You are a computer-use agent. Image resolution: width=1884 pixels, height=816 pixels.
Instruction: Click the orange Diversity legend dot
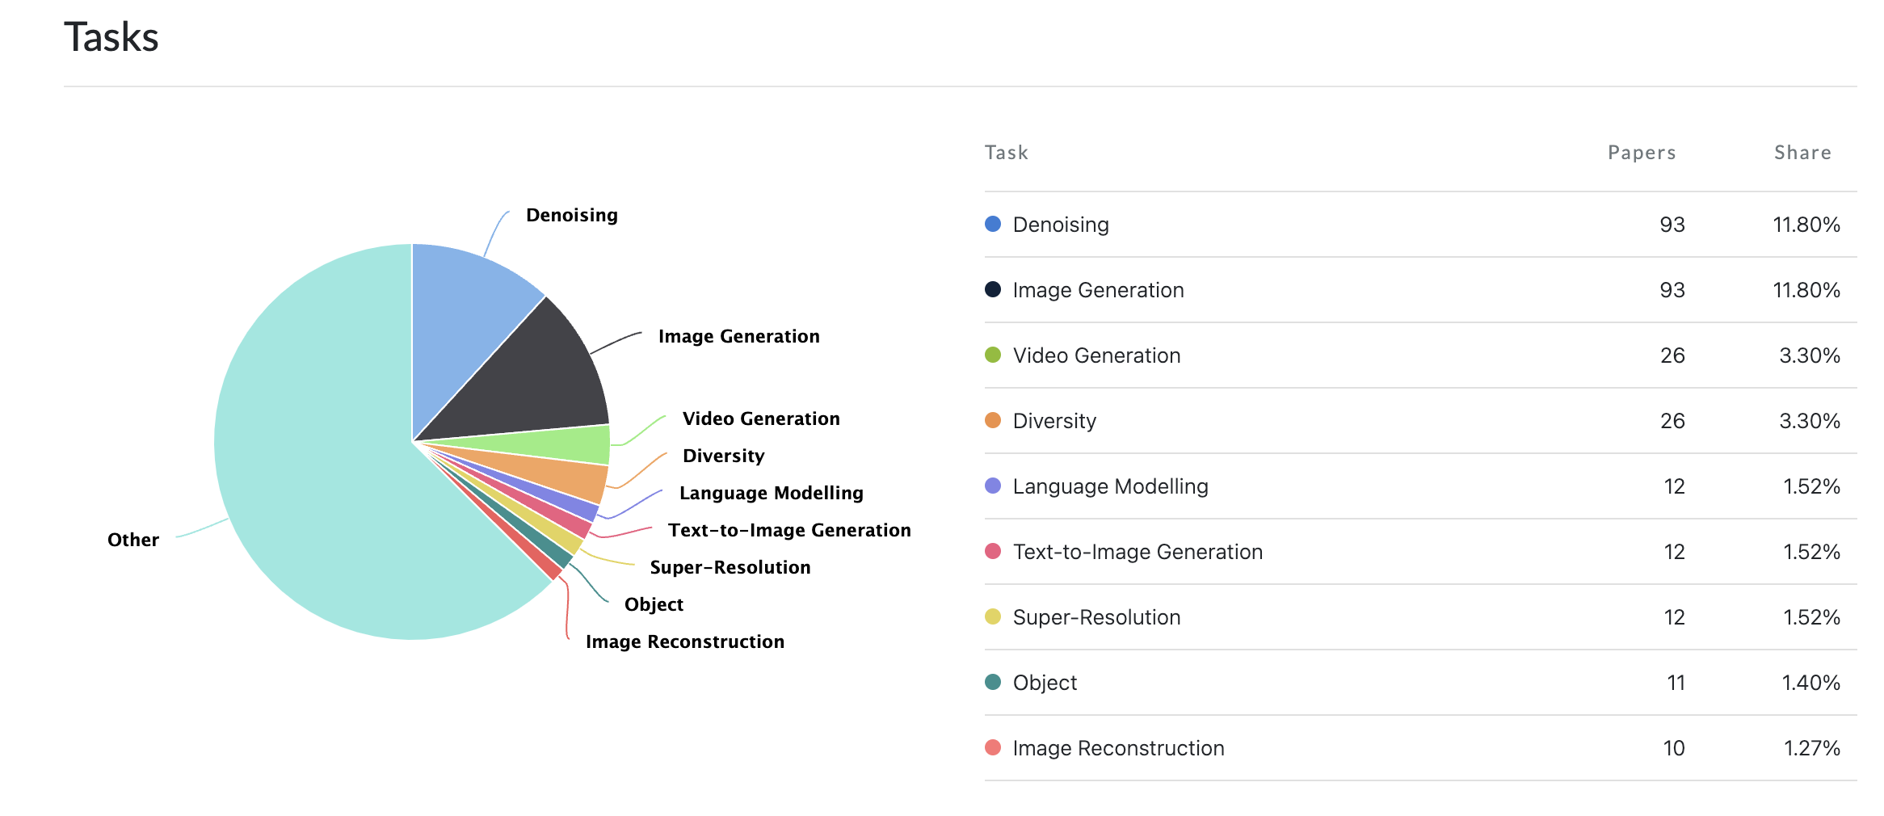pyautogui.click(x=993, y=420)
